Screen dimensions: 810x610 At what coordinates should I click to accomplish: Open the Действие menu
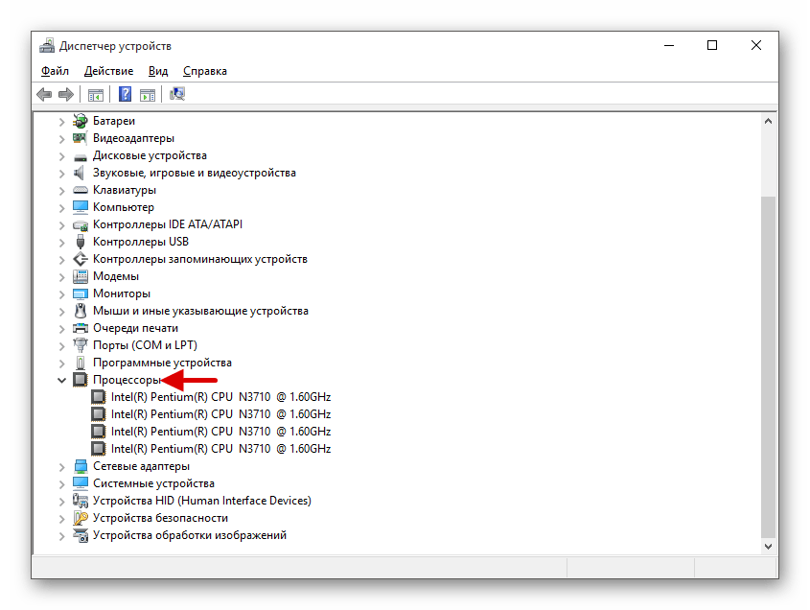[108, 71]
